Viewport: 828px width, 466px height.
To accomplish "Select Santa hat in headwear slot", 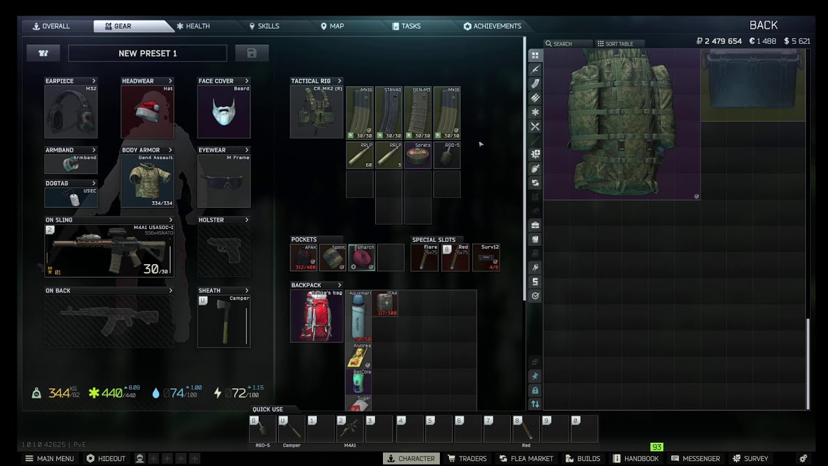I will (147, 111).
